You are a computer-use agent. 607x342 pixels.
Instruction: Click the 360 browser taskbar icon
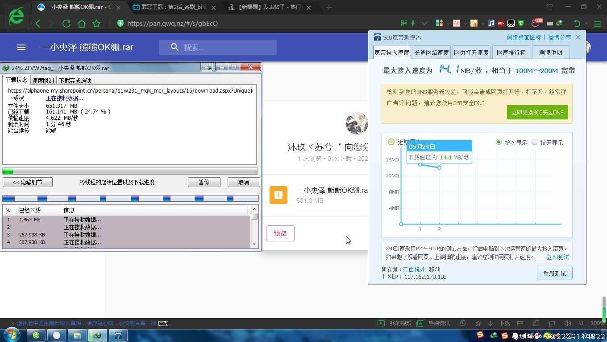pyautogui.click(x=36, y=335)
